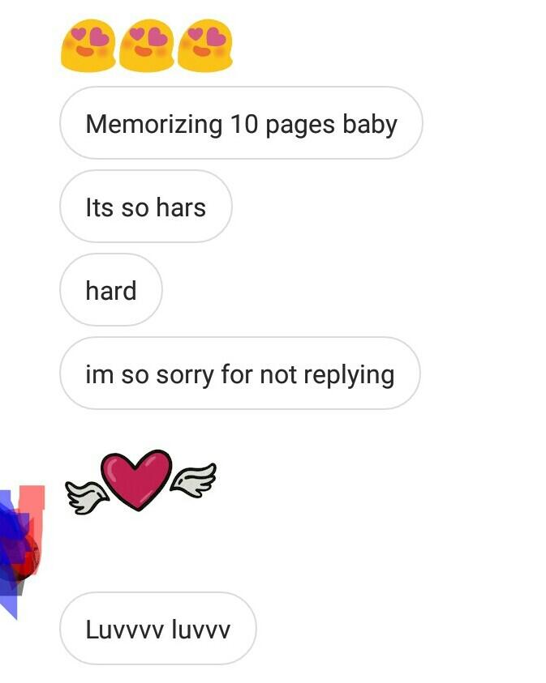Select the "hard" correction message
Image resolution: width=546 pixels, height=683 pixels.
pos(111,290)
